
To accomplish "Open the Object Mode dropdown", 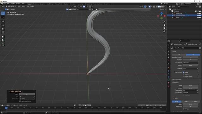I will click(x=11, y=7).
